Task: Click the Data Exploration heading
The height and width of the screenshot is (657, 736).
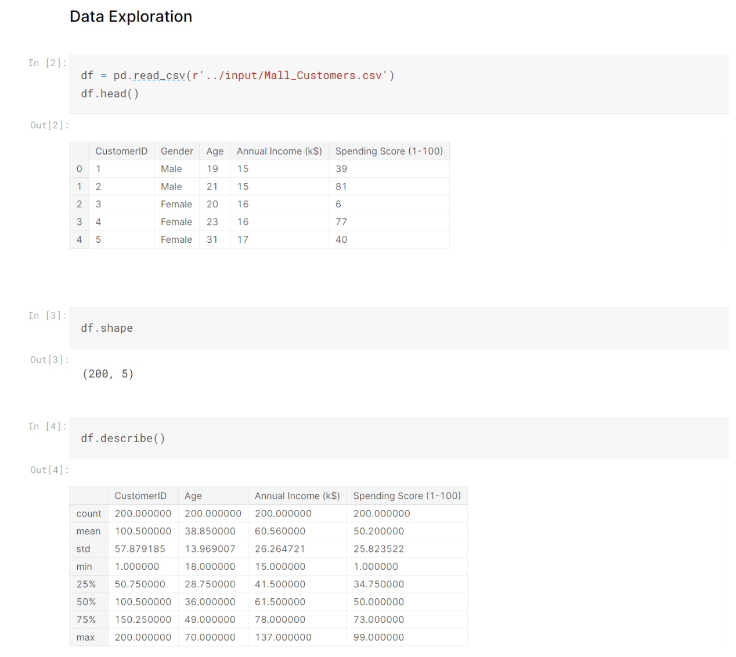Action: tap(130, 16)
